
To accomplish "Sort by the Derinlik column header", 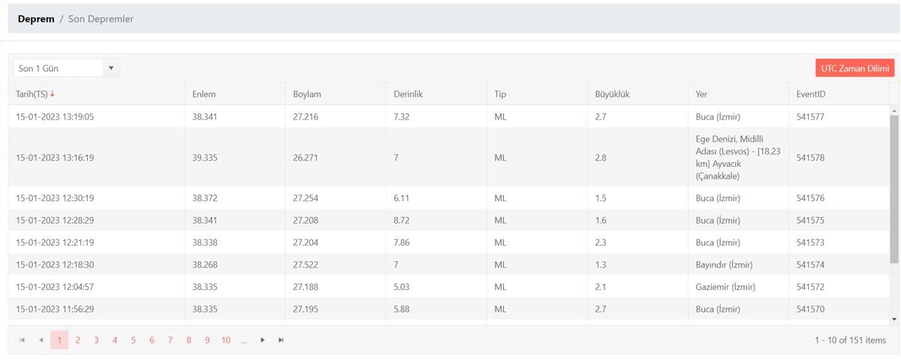I will point(408,94).
